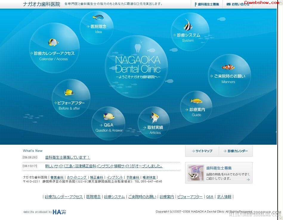
Task: Open news link 歯科衛生士募集しています！
Action: tap(68, 157)
